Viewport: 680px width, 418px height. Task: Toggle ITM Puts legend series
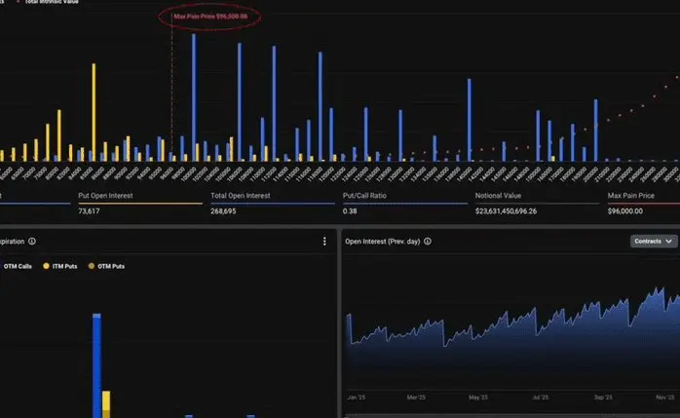point(60,266)
